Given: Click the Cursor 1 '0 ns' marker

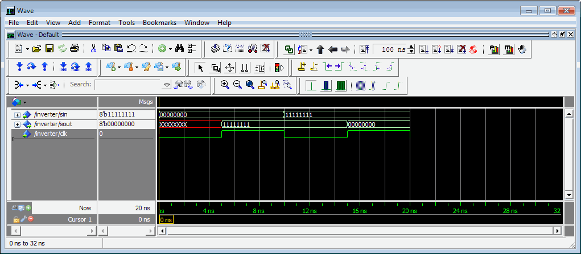Looking at the screenshot, I should (x=166, y=220).
